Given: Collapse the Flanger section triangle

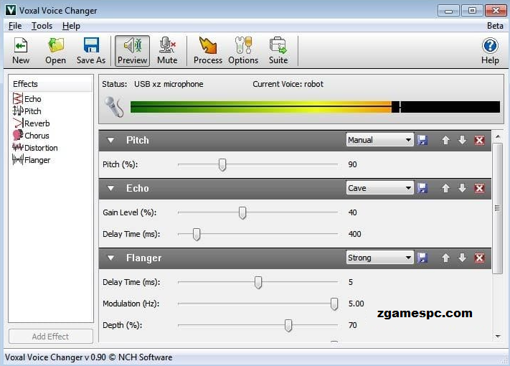Looking at the screenshot, I should [110, 258].
